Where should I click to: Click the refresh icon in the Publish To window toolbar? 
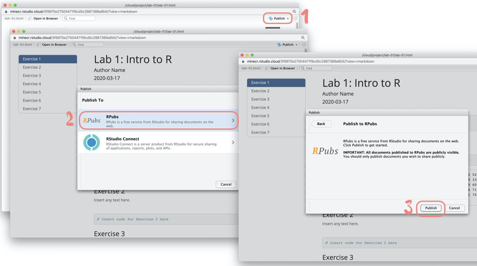click(304, 45)
